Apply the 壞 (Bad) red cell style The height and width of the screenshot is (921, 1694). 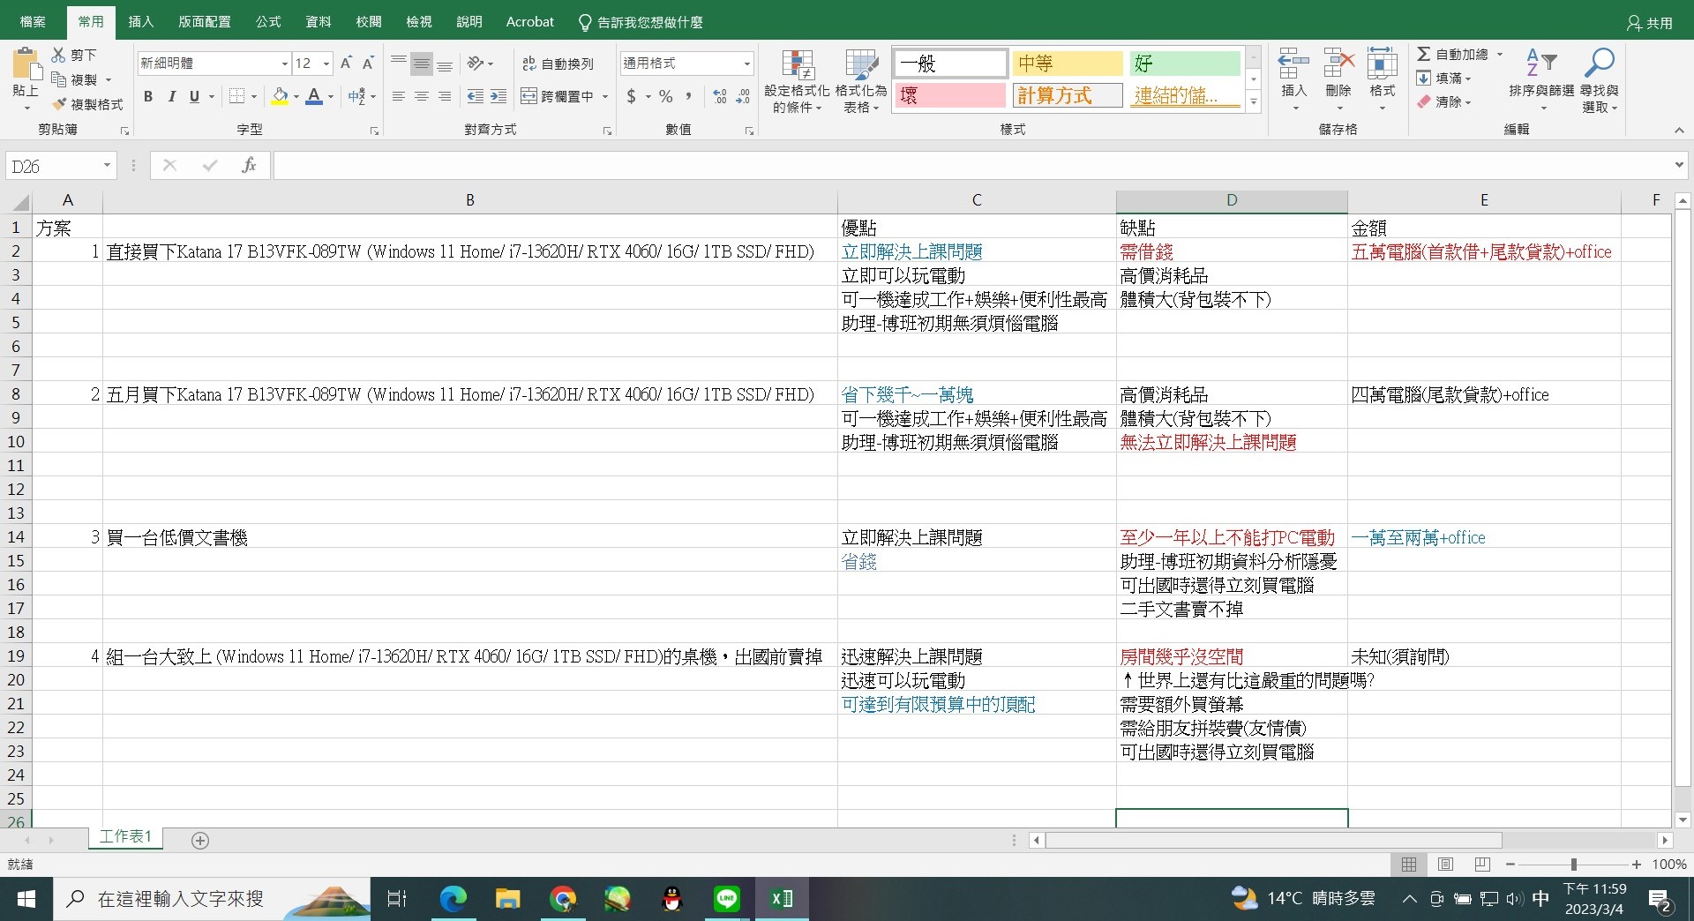click(950, 95)
